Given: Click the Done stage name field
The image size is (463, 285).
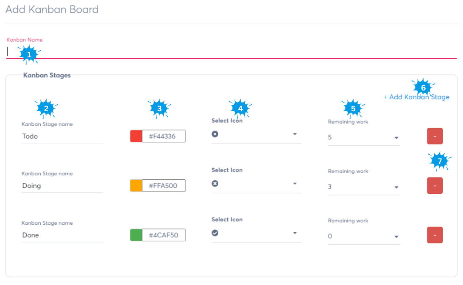Looking at the screenshot, I should (62, 235).
